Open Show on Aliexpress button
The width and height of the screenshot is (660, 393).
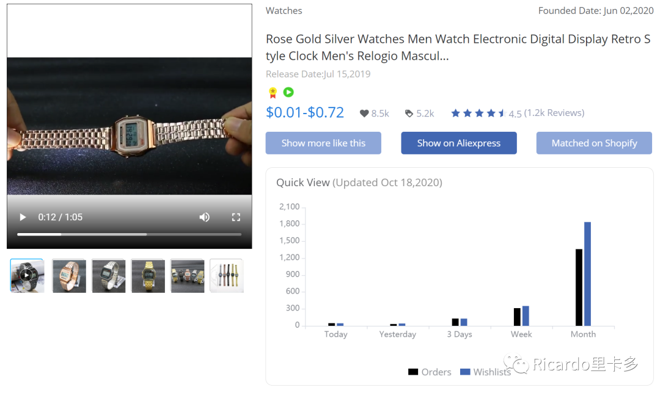tap(459, 143)
